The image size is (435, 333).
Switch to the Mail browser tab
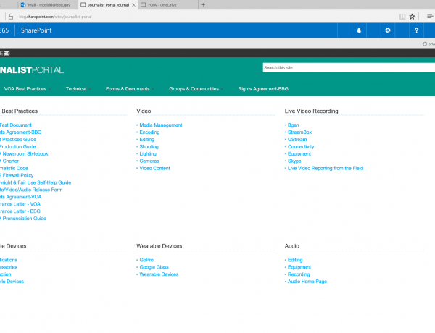click(x=46, y=5)
